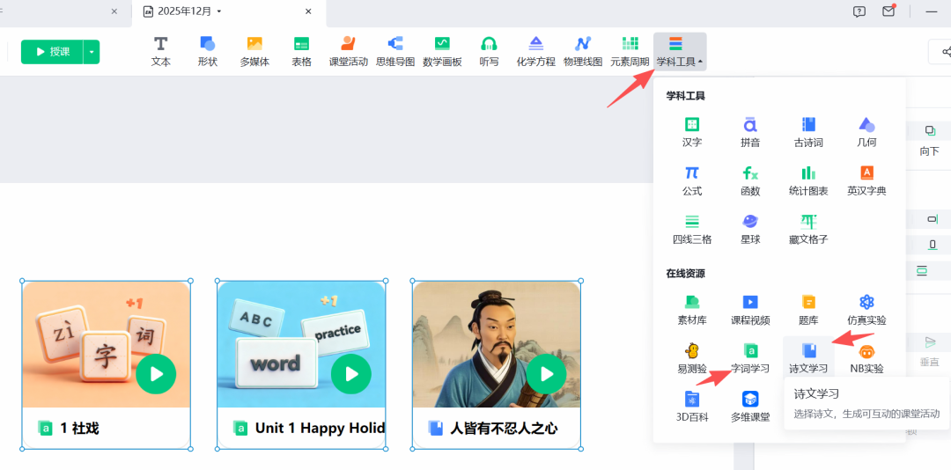Switch to the 2025年12月 document tab
This screenshot has height=470, width=951.
[229, 11]
